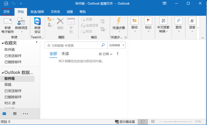Click the 存档 archive icon
The width and height of the screenshot is (207, 125).
point(71,25)
